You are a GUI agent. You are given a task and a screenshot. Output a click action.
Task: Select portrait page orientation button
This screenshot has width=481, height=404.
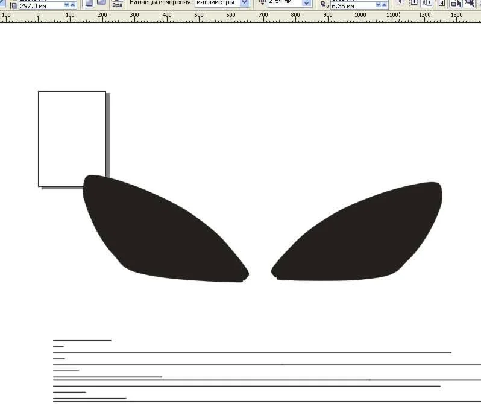88,3
